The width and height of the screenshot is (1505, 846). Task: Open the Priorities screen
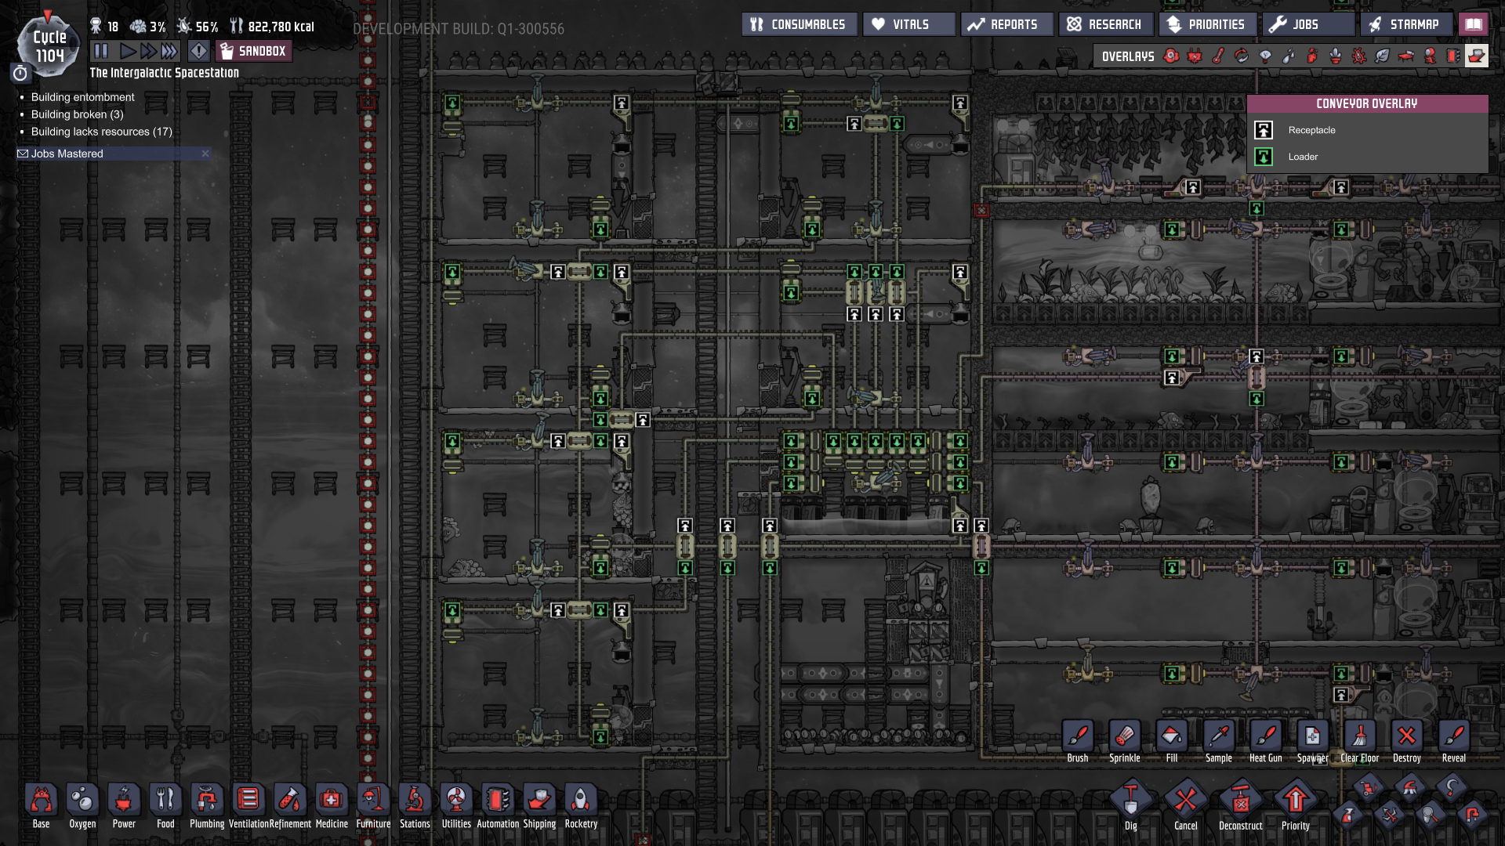(x=1207, y=24)
